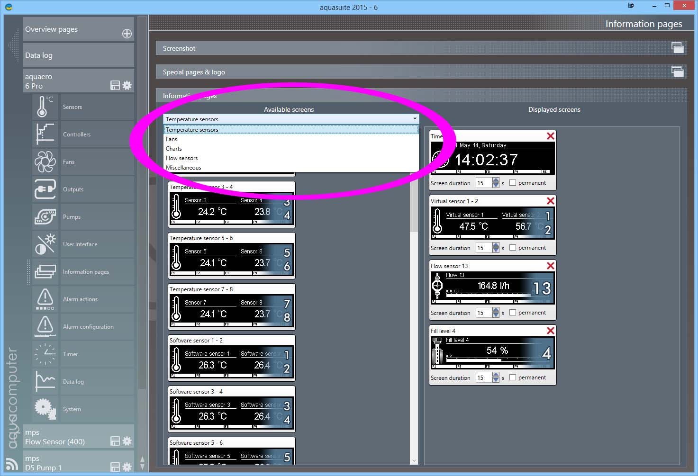The height and width of the screenshot is (476, 698).
Task: Click the RSS feed icon at bottom left
Action: point(12,464)
